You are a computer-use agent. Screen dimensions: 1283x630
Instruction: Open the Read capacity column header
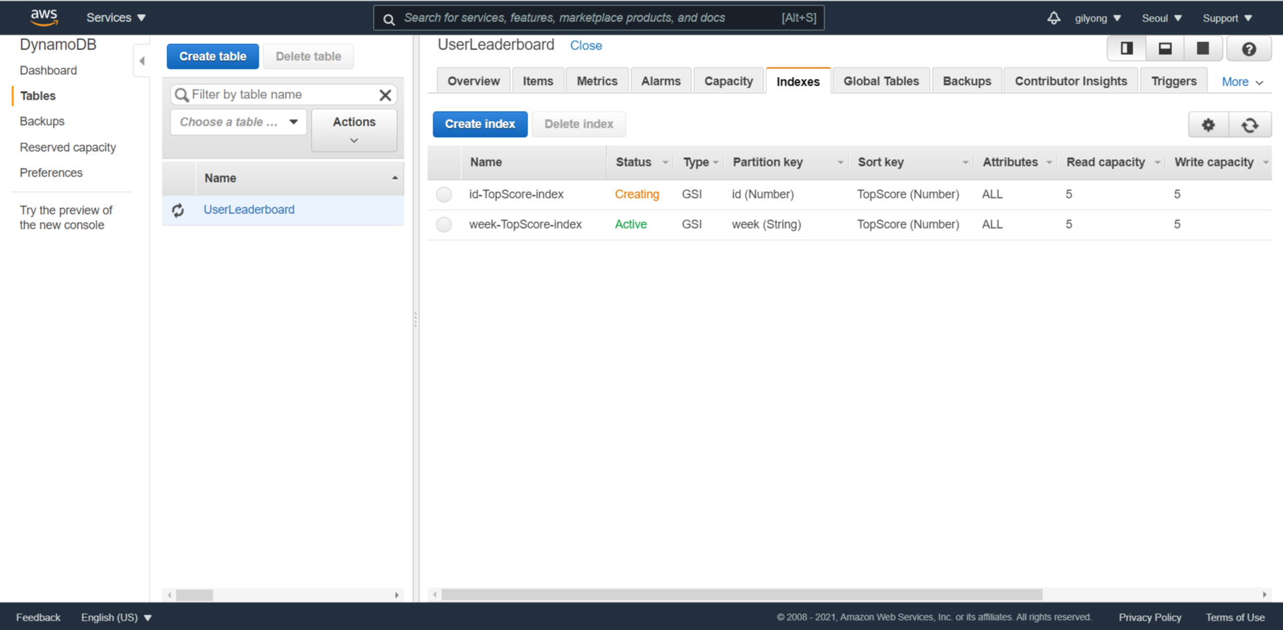tap(1112, 162)
